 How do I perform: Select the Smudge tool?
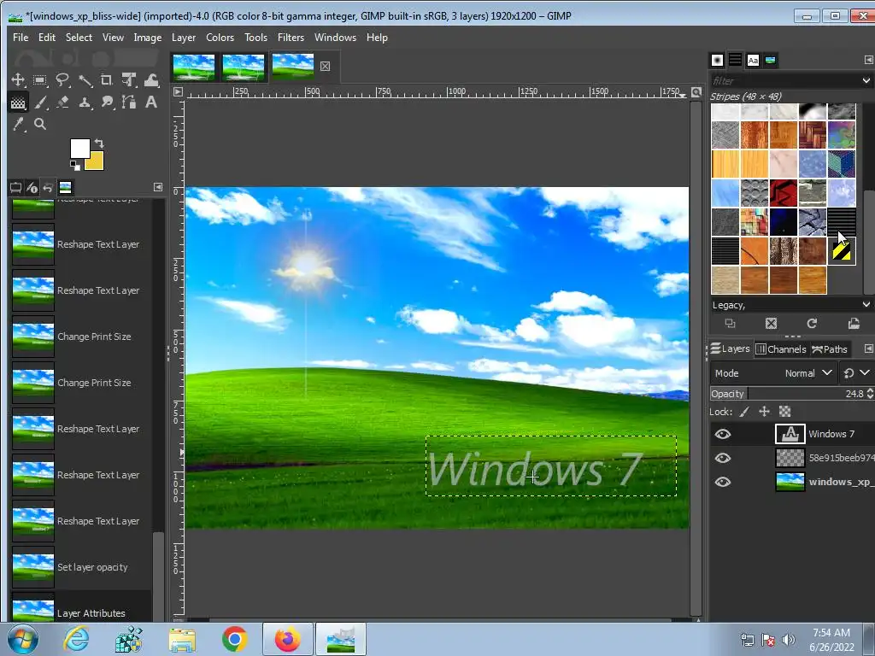click(x=107, y=102)
